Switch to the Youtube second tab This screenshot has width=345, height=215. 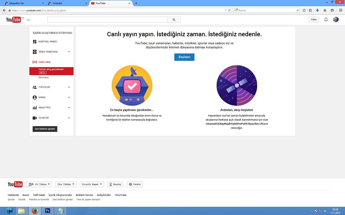(67, 3)
